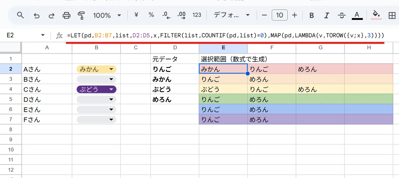The width and height of the screenshot is (399, 178).
Task: Undo the last action
Action: [x=37, y=15]
